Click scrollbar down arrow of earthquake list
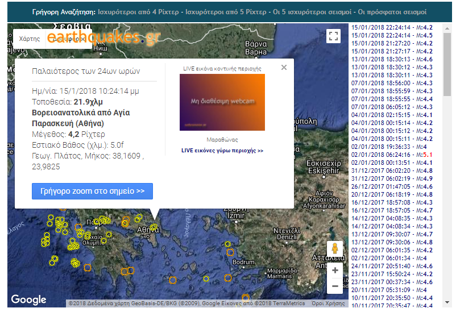The width and height of the screenshot is (460, 312). pos(447,302)
